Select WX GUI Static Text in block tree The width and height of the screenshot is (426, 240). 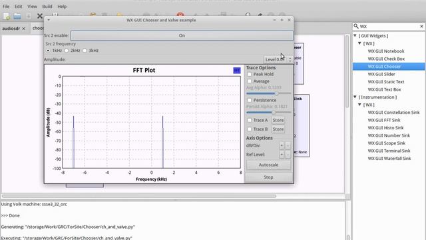pos(386,81)
